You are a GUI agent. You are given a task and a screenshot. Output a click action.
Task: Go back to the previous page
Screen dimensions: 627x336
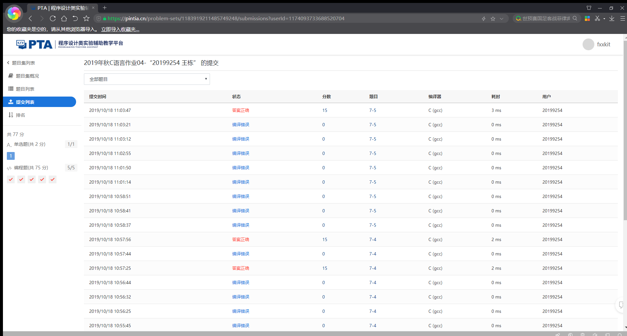(x=30, y=19)
